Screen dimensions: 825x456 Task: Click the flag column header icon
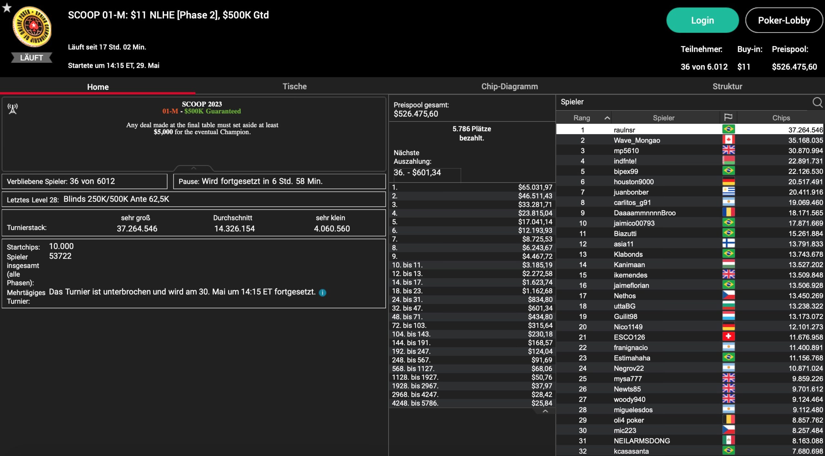728,117
